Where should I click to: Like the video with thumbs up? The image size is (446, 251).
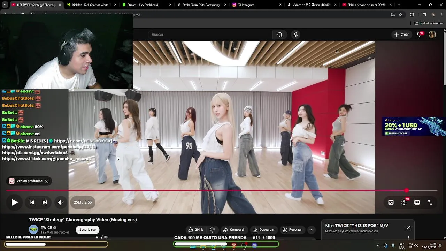tap(195, 230)
